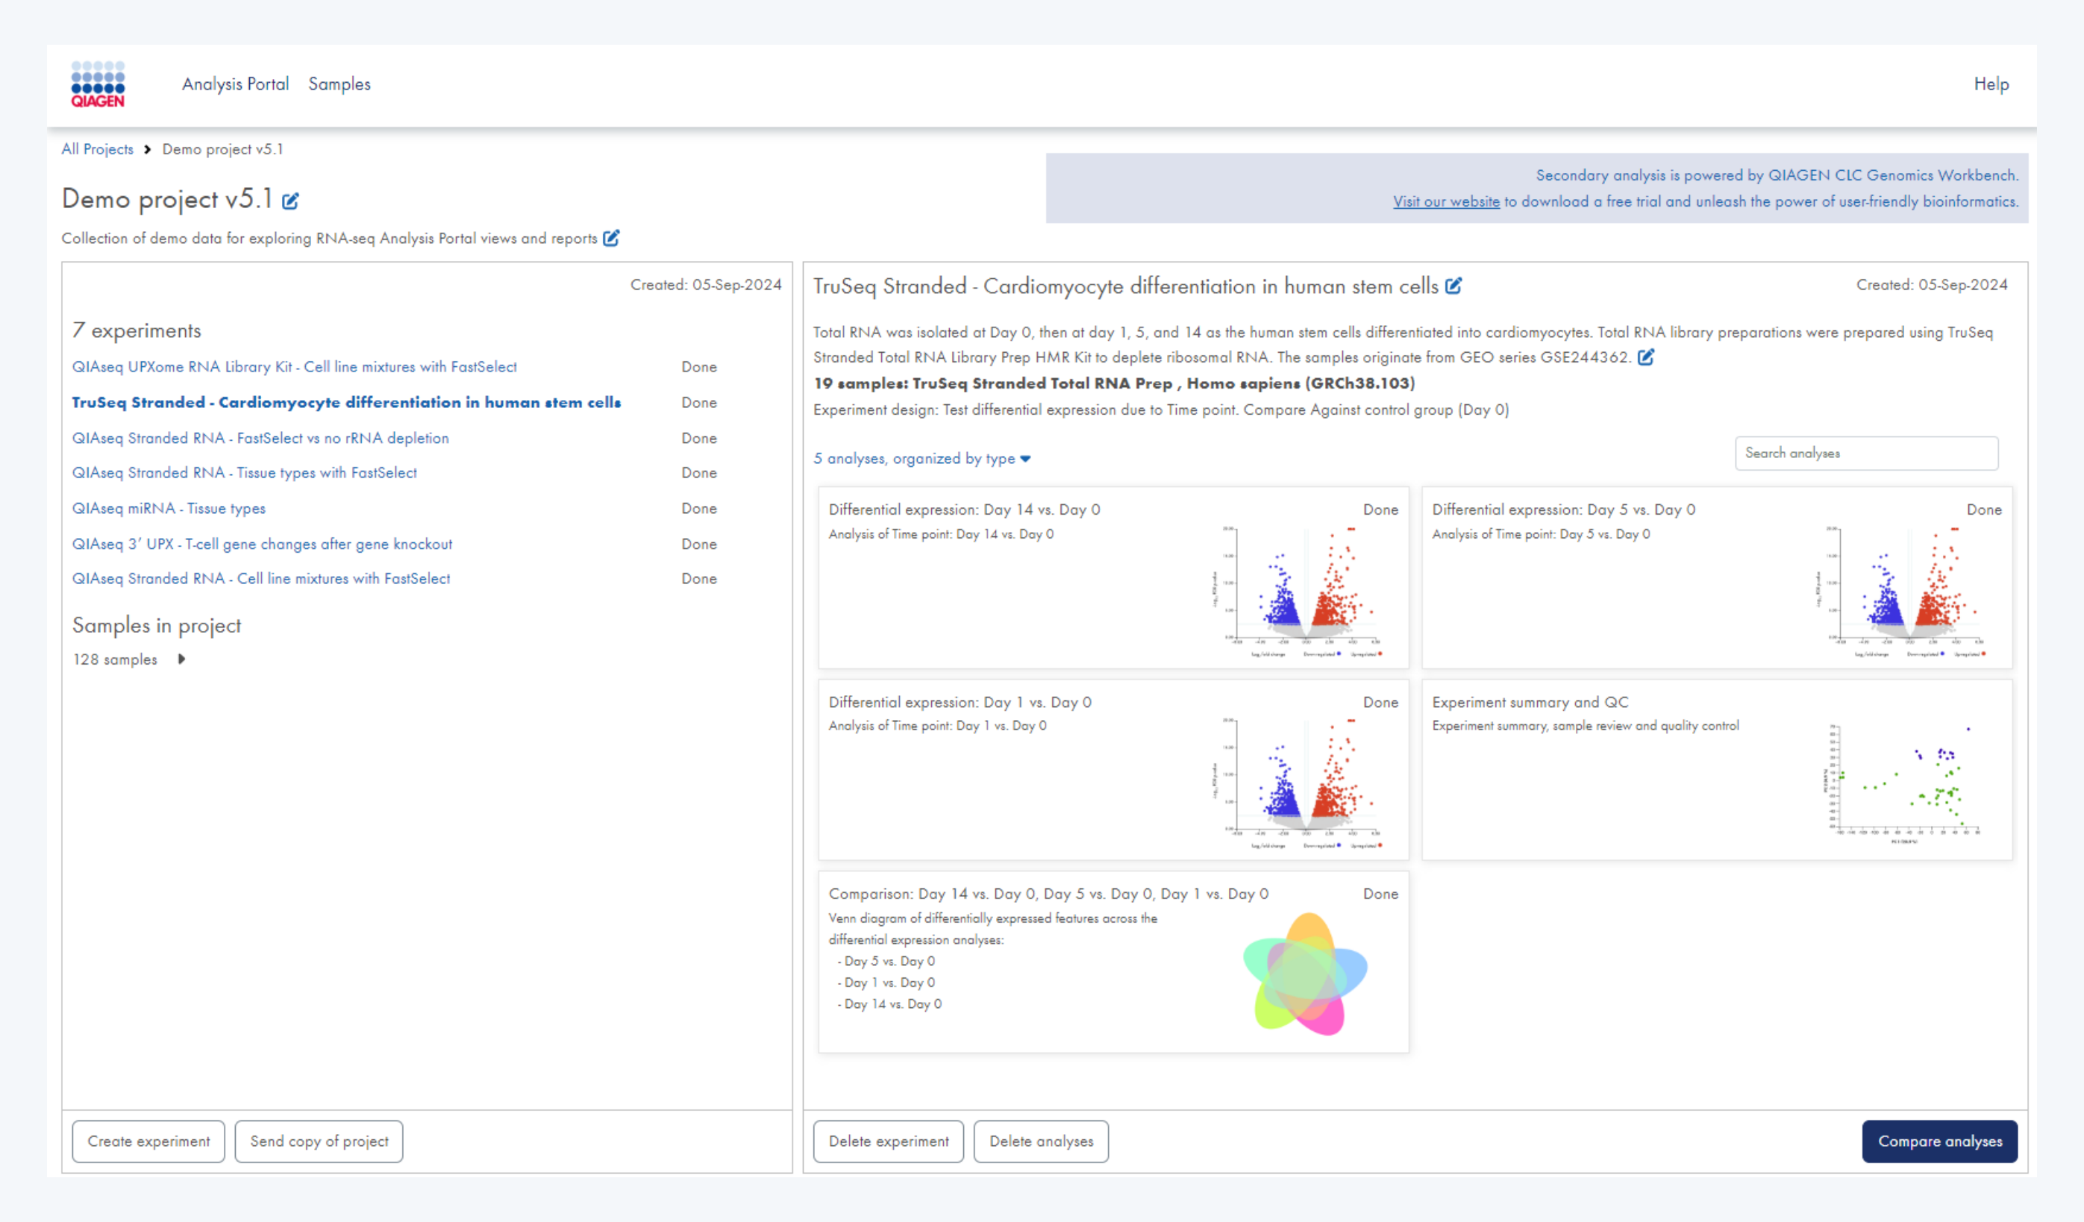Edit the Demo project v5.1 title
This screenshot has height=1222, width=2084.
pos(290,201)
